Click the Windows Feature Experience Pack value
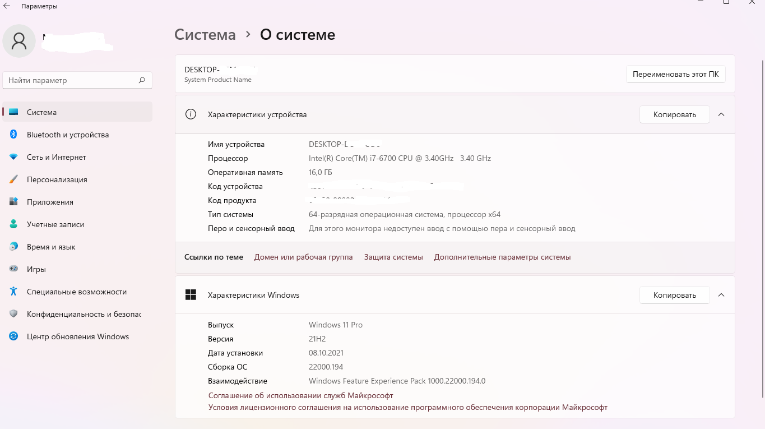Viewport: 765px width, 429px height. (397, 381)
